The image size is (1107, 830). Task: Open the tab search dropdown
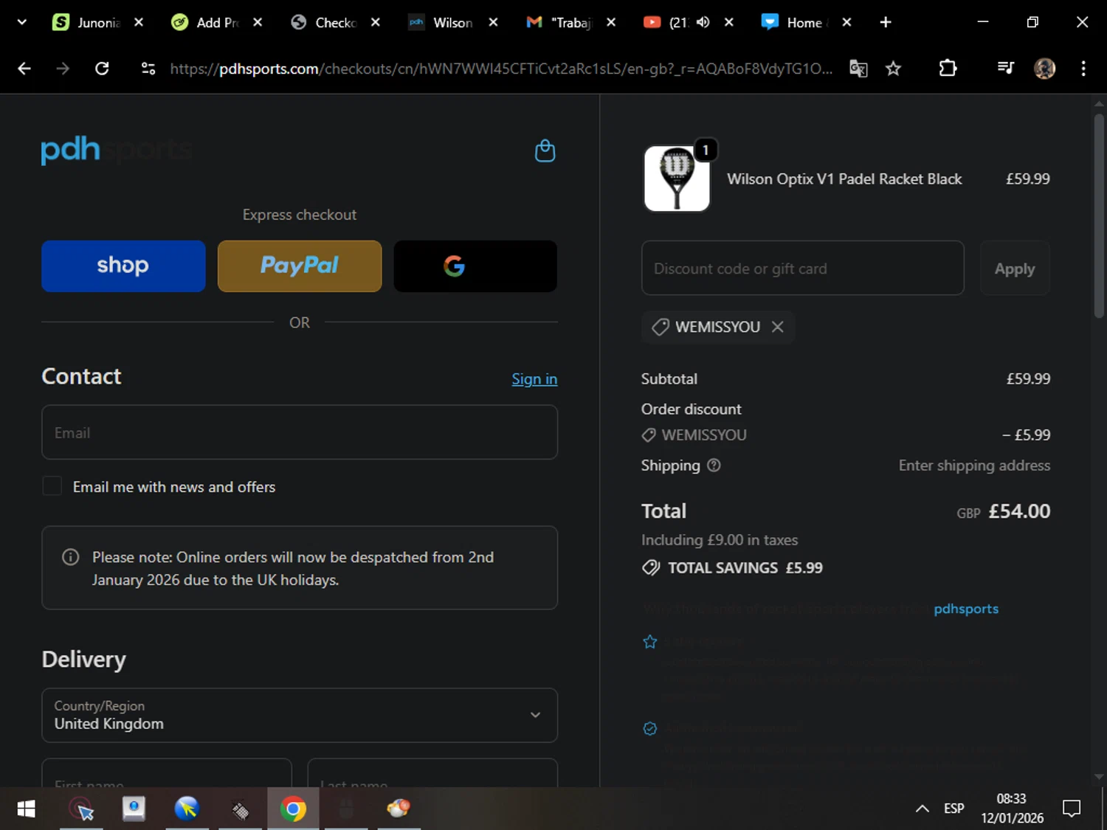click(21, 22)
